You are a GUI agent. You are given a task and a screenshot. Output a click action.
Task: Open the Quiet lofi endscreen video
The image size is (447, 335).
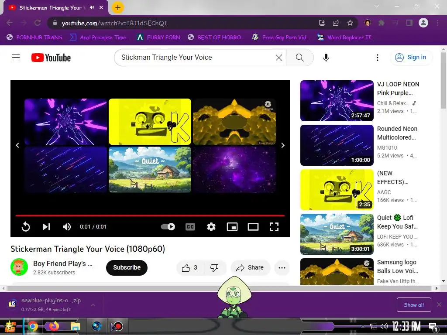click(150, 170)
